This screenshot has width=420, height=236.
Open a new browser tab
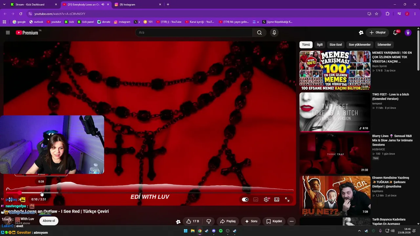(168, 5)
